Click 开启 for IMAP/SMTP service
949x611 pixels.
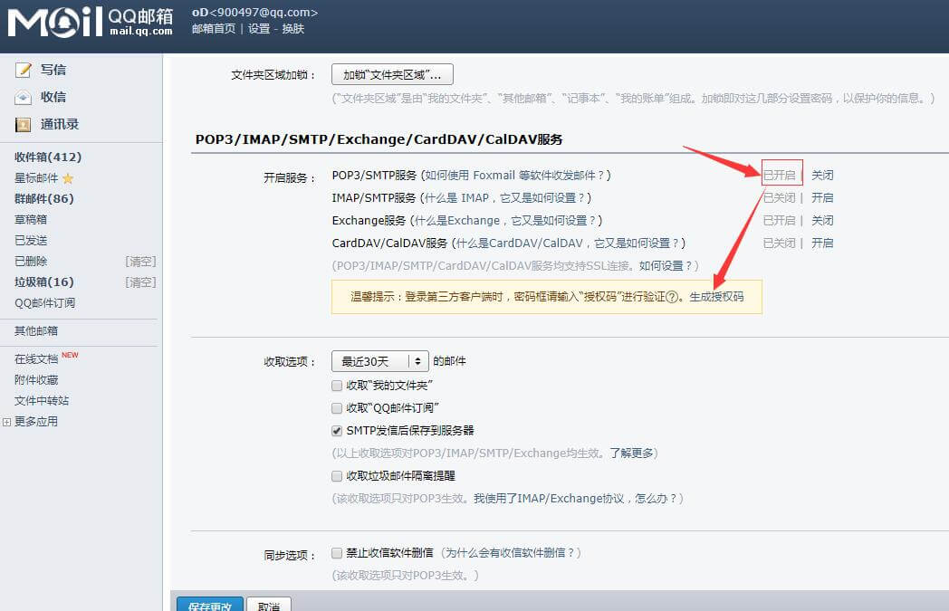pyautogui.click(x=822, y=198)
